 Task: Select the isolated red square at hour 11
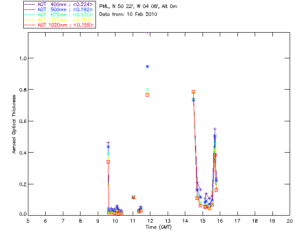point(133,197)
